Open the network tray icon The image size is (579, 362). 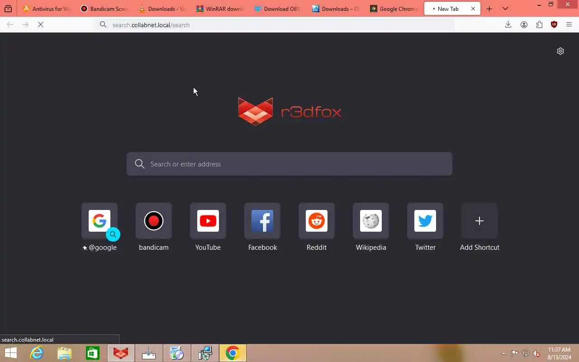coord(526,353)
